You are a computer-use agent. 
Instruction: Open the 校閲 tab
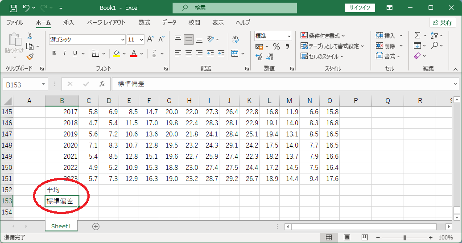194,22
